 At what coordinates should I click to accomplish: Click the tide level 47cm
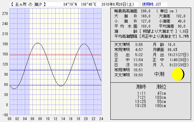tap(162, 93)
